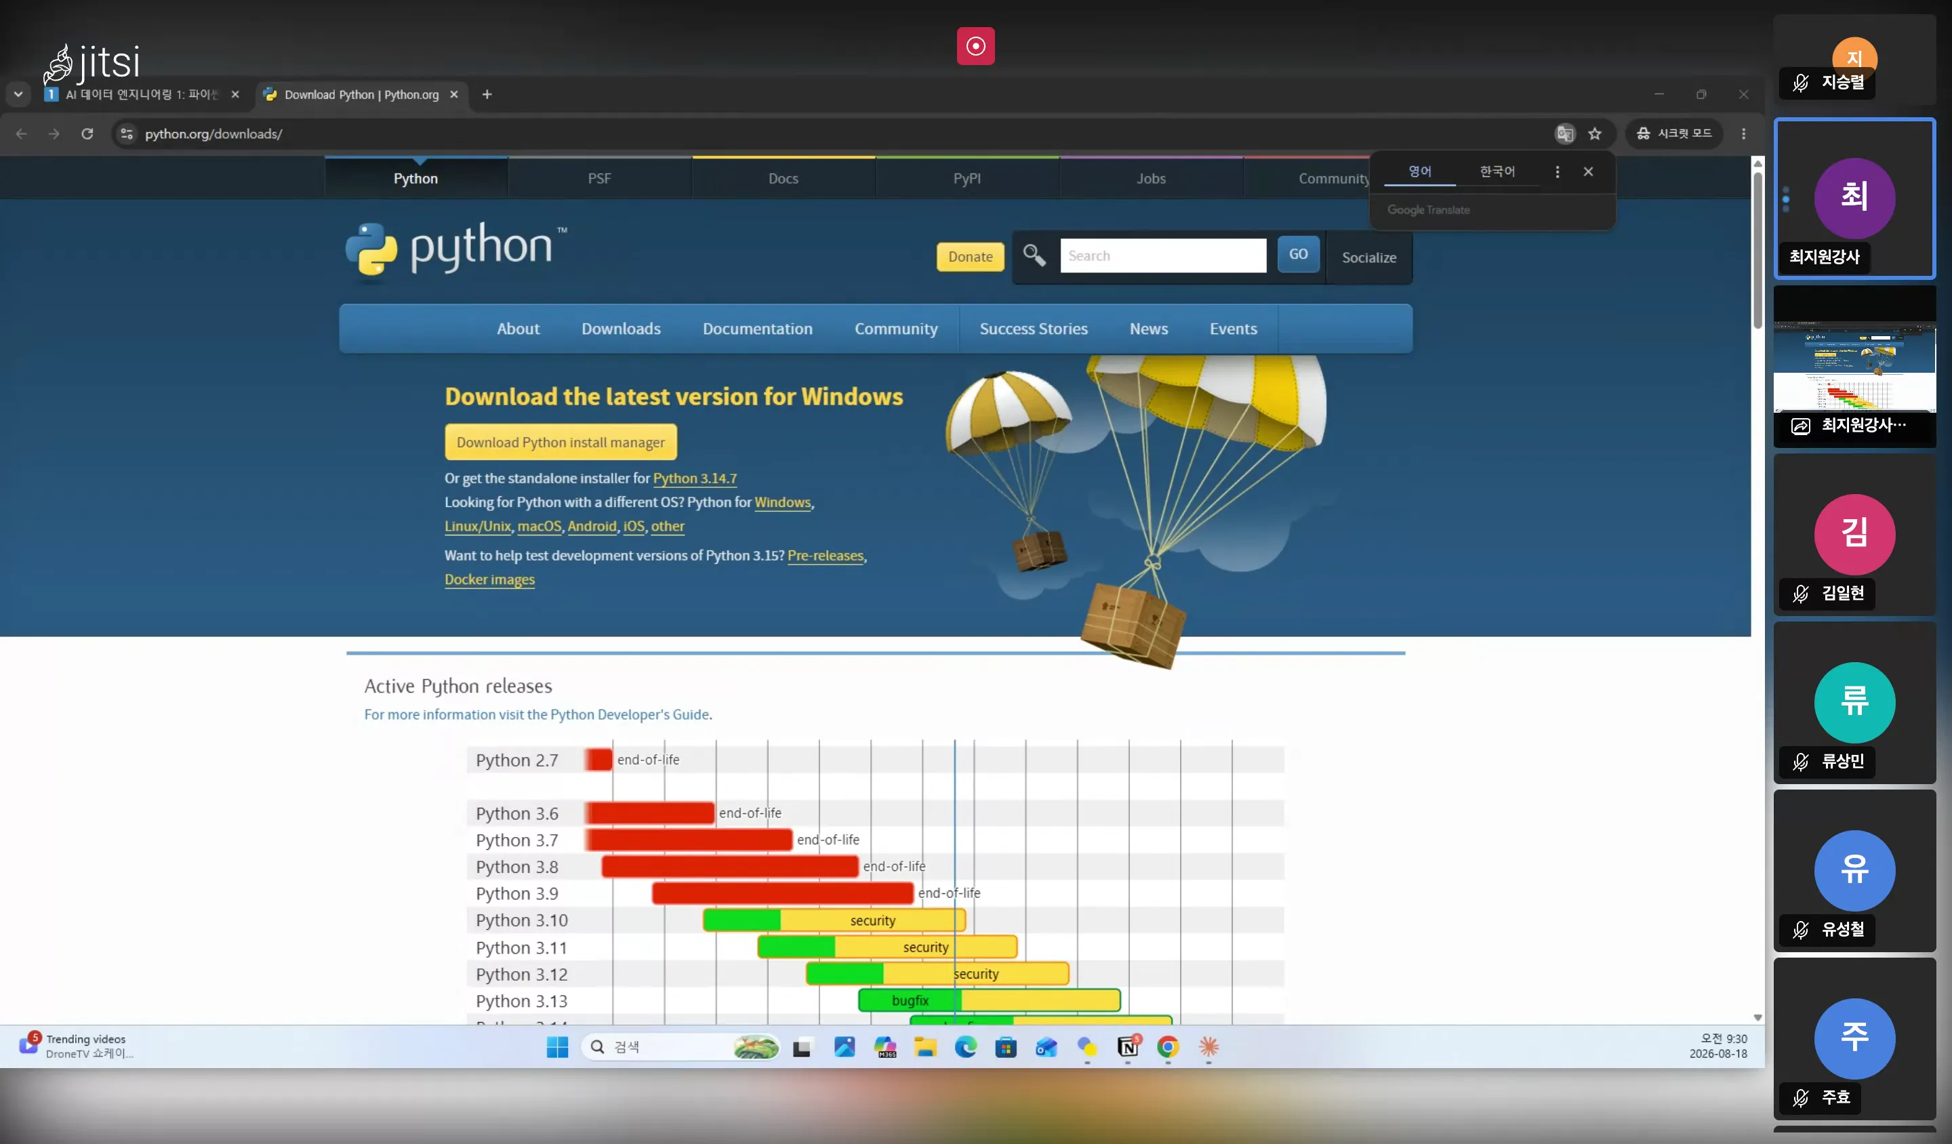Open the About menu
Image resolution: width=1952 pixels, height=1144 pixels.
pos(518,329)
